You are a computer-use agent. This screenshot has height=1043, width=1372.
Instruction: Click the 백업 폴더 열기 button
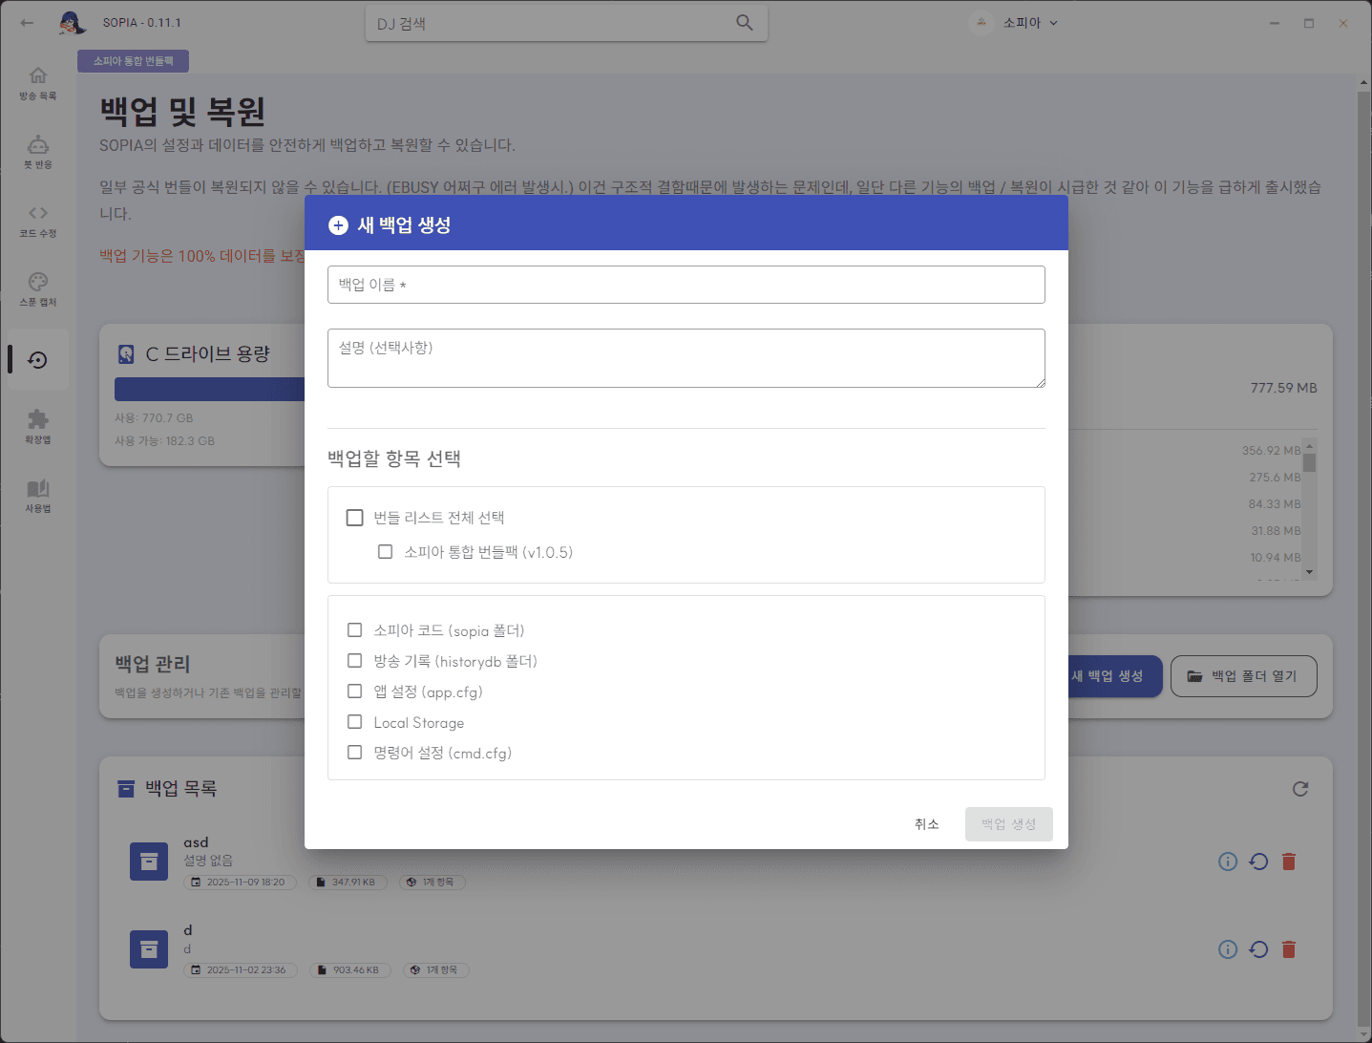point(1243,676)
